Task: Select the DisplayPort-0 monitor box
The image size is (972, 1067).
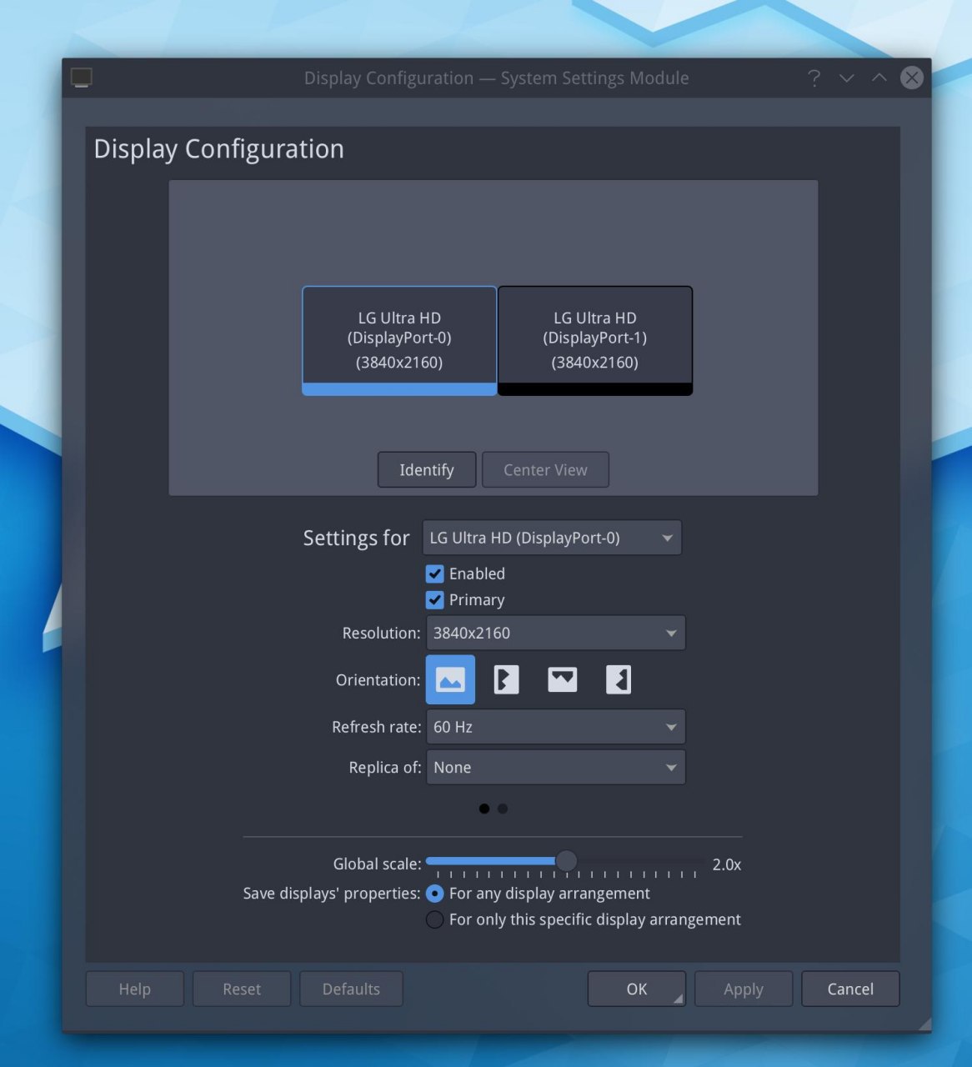Action: click(399, 340)
